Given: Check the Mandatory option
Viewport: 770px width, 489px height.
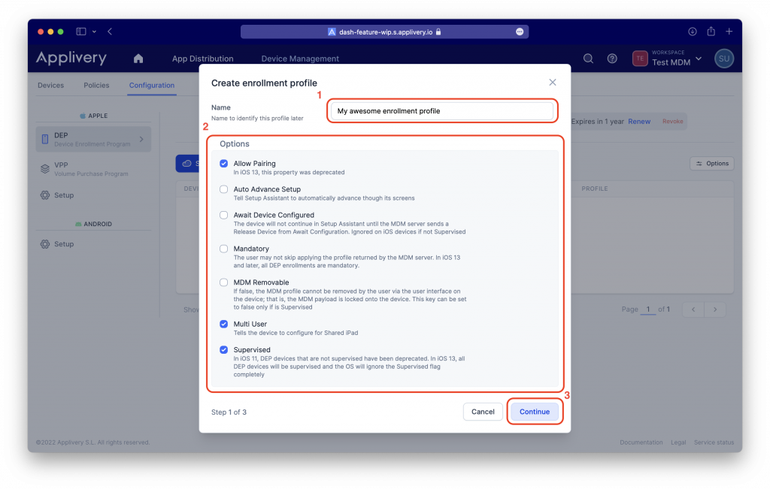Looking at the screenshot, I should click(x=224, y=249).
